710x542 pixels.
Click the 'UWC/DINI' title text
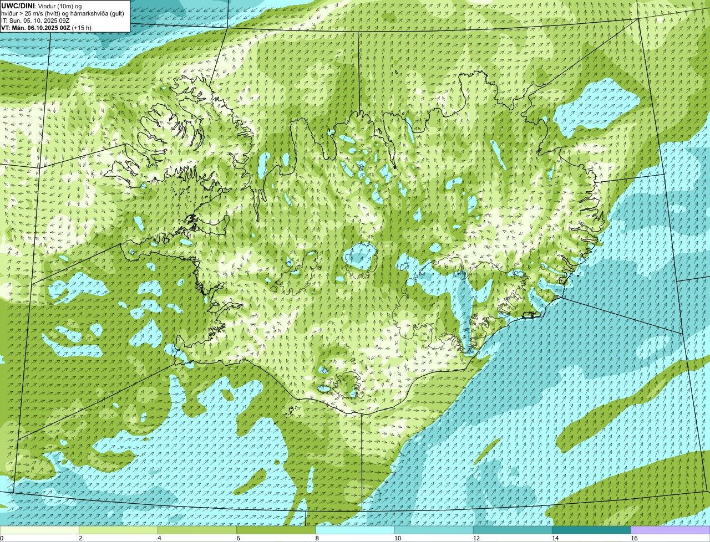pos(18,6)
